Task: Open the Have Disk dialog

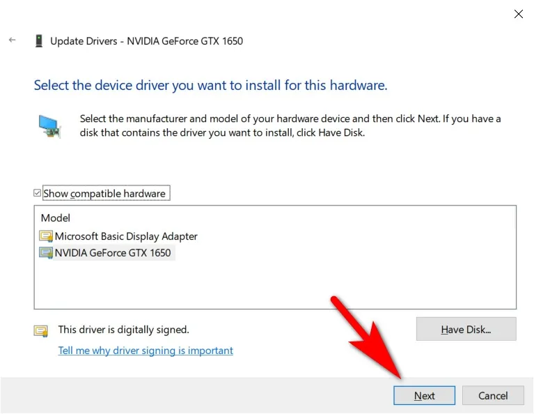Action: click(466, 329)
